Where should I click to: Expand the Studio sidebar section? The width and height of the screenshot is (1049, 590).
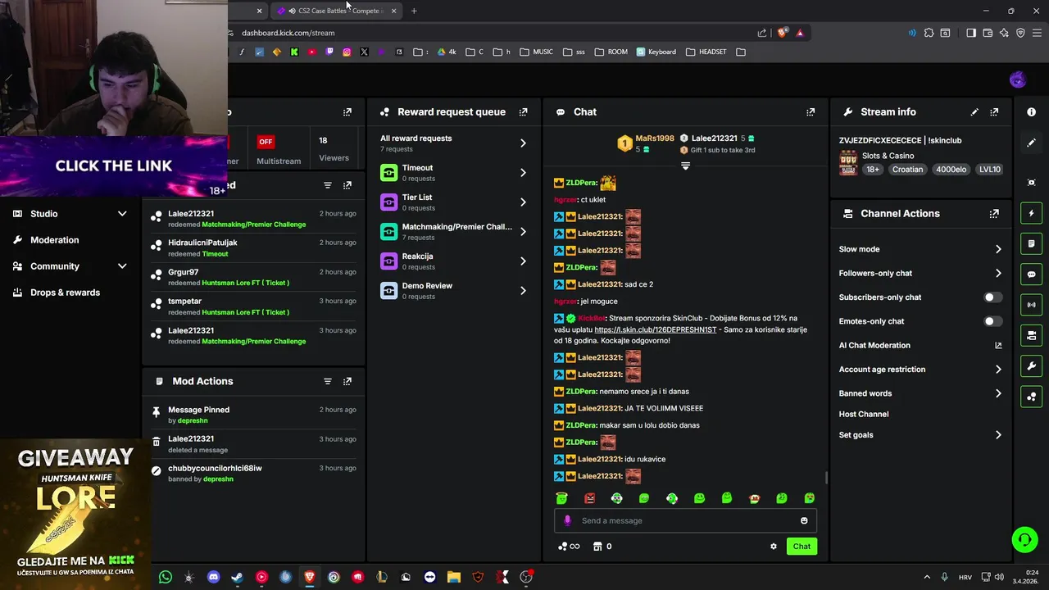click(70, 214)
